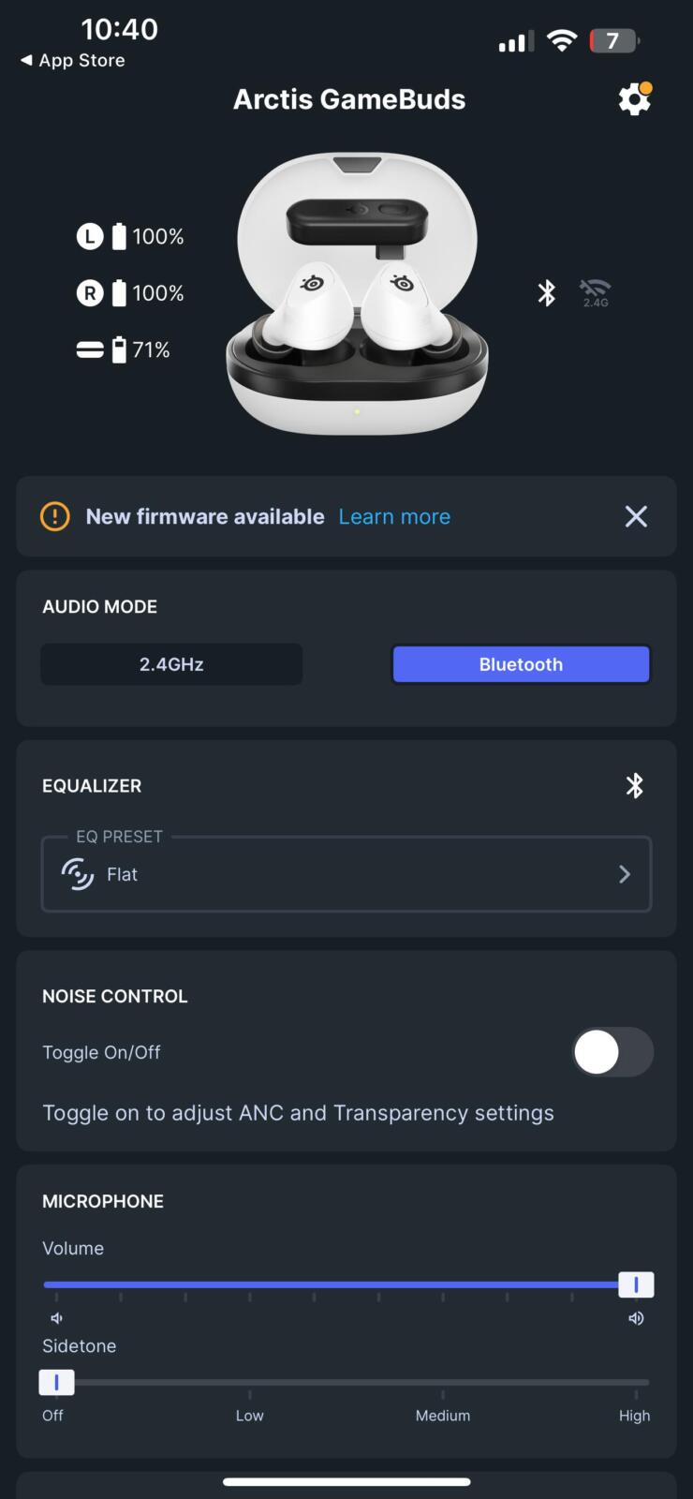Set Sidetone slider to Medium
The width and height of the screenshot is (693, 1499).
click(x=443, y=1382)
